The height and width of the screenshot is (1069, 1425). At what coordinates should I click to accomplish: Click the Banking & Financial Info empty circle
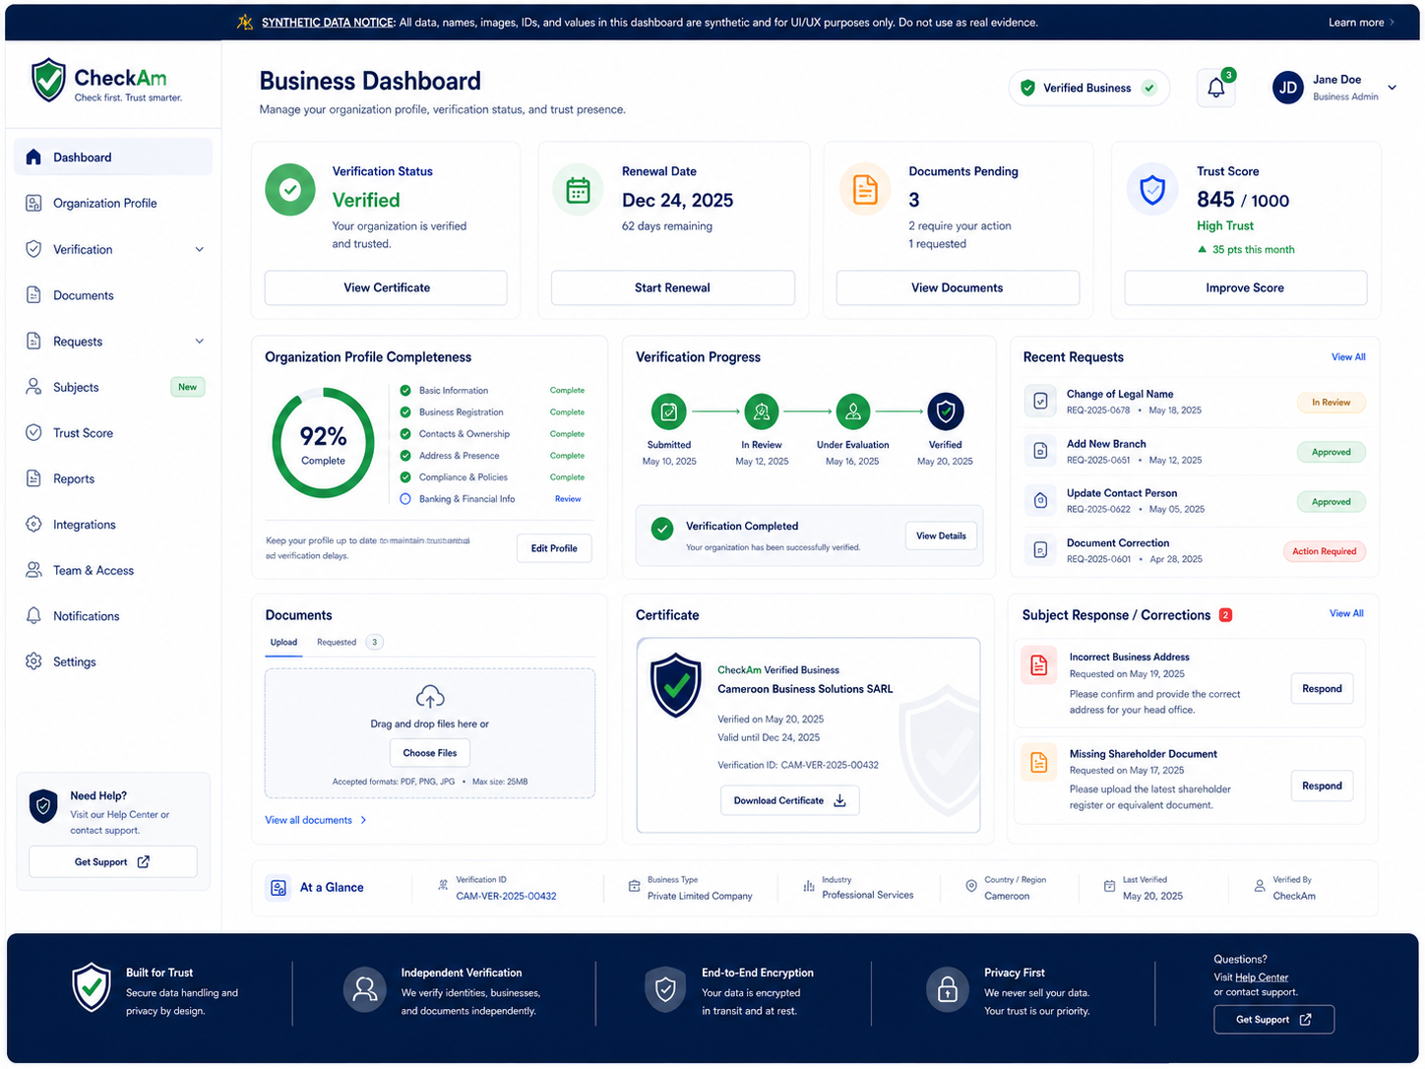[x=405, y=499]
